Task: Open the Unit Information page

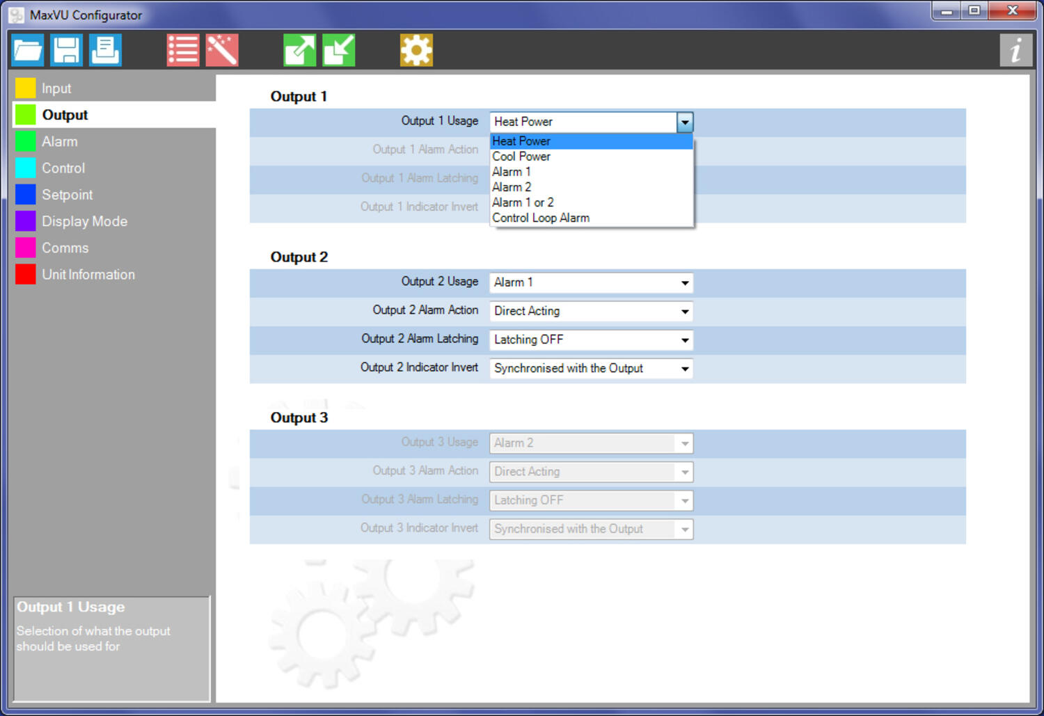Action: click(88, 274)
